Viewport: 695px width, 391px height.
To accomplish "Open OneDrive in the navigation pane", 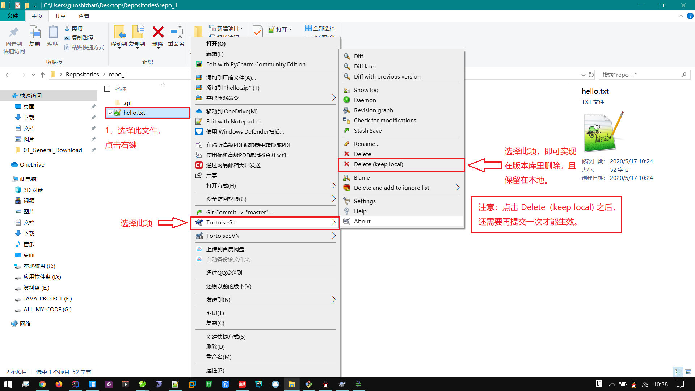I will 32,164.
